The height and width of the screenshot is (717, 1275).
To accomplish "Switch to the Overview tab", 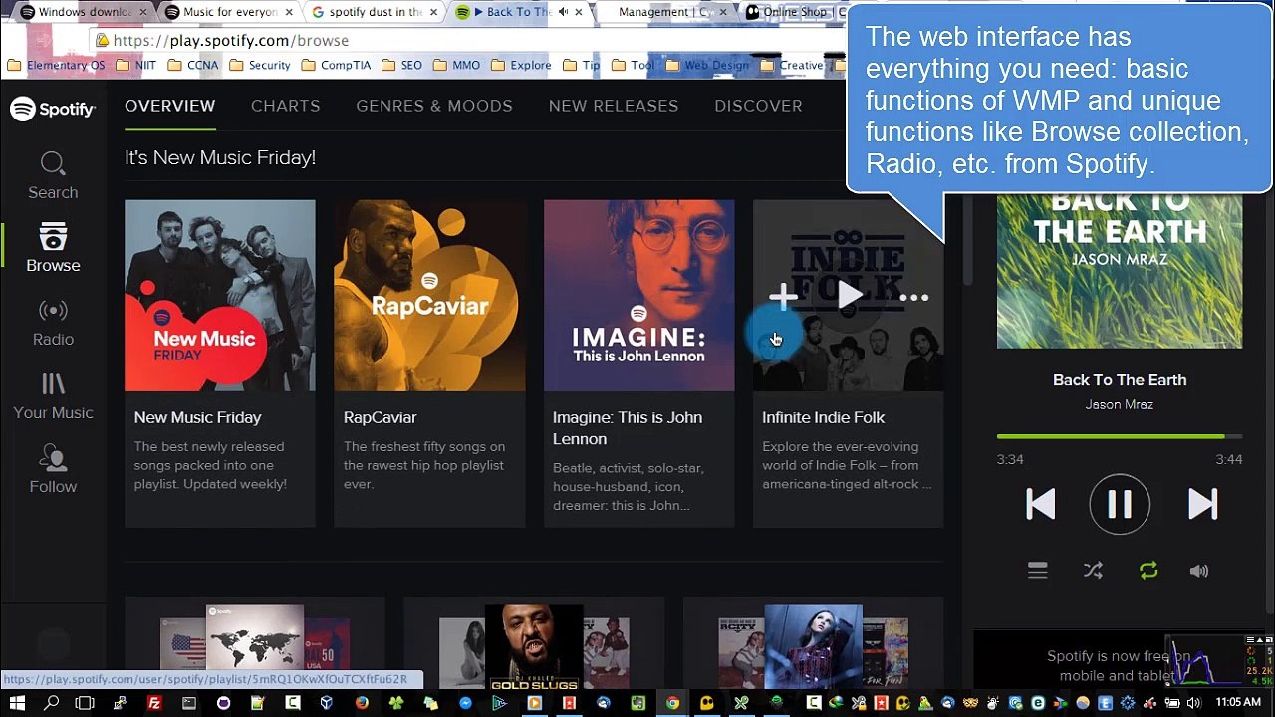I will [x=169, y=106].
